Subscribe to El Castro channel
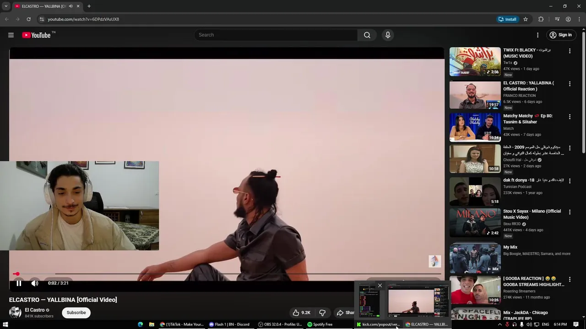The width and height of the screenshot is (586, 329). pos(76,313)
